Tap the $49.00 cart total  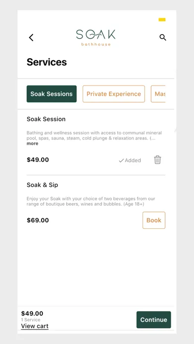[x=32, y=313]
